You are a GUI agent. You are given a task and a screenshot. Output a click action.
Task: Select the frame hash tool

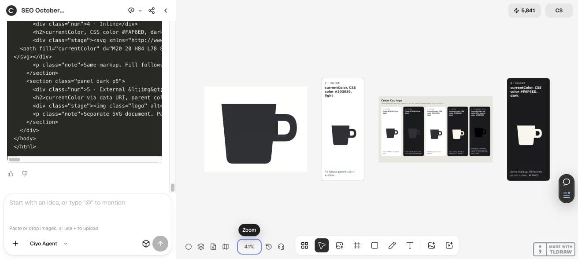click(x=357, y=245)
